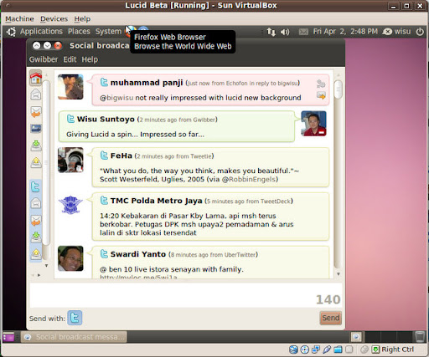This screenshot has height=357, width=429.
Task: Open all-accounts Replies stream with orange arrow
Action: point(36,112)
